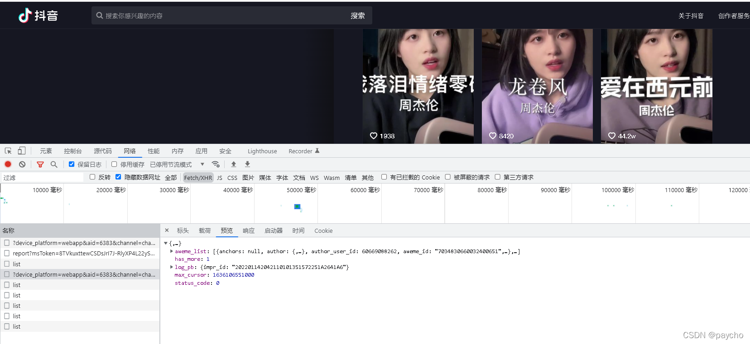Viewport: 750px width, 344px height.
Task: Switch to the 元素 tab
Action: tap(46, 151)
